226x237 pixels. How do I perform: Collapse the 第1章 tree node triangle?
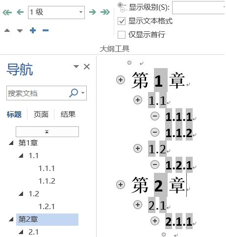tap(11, 143)
